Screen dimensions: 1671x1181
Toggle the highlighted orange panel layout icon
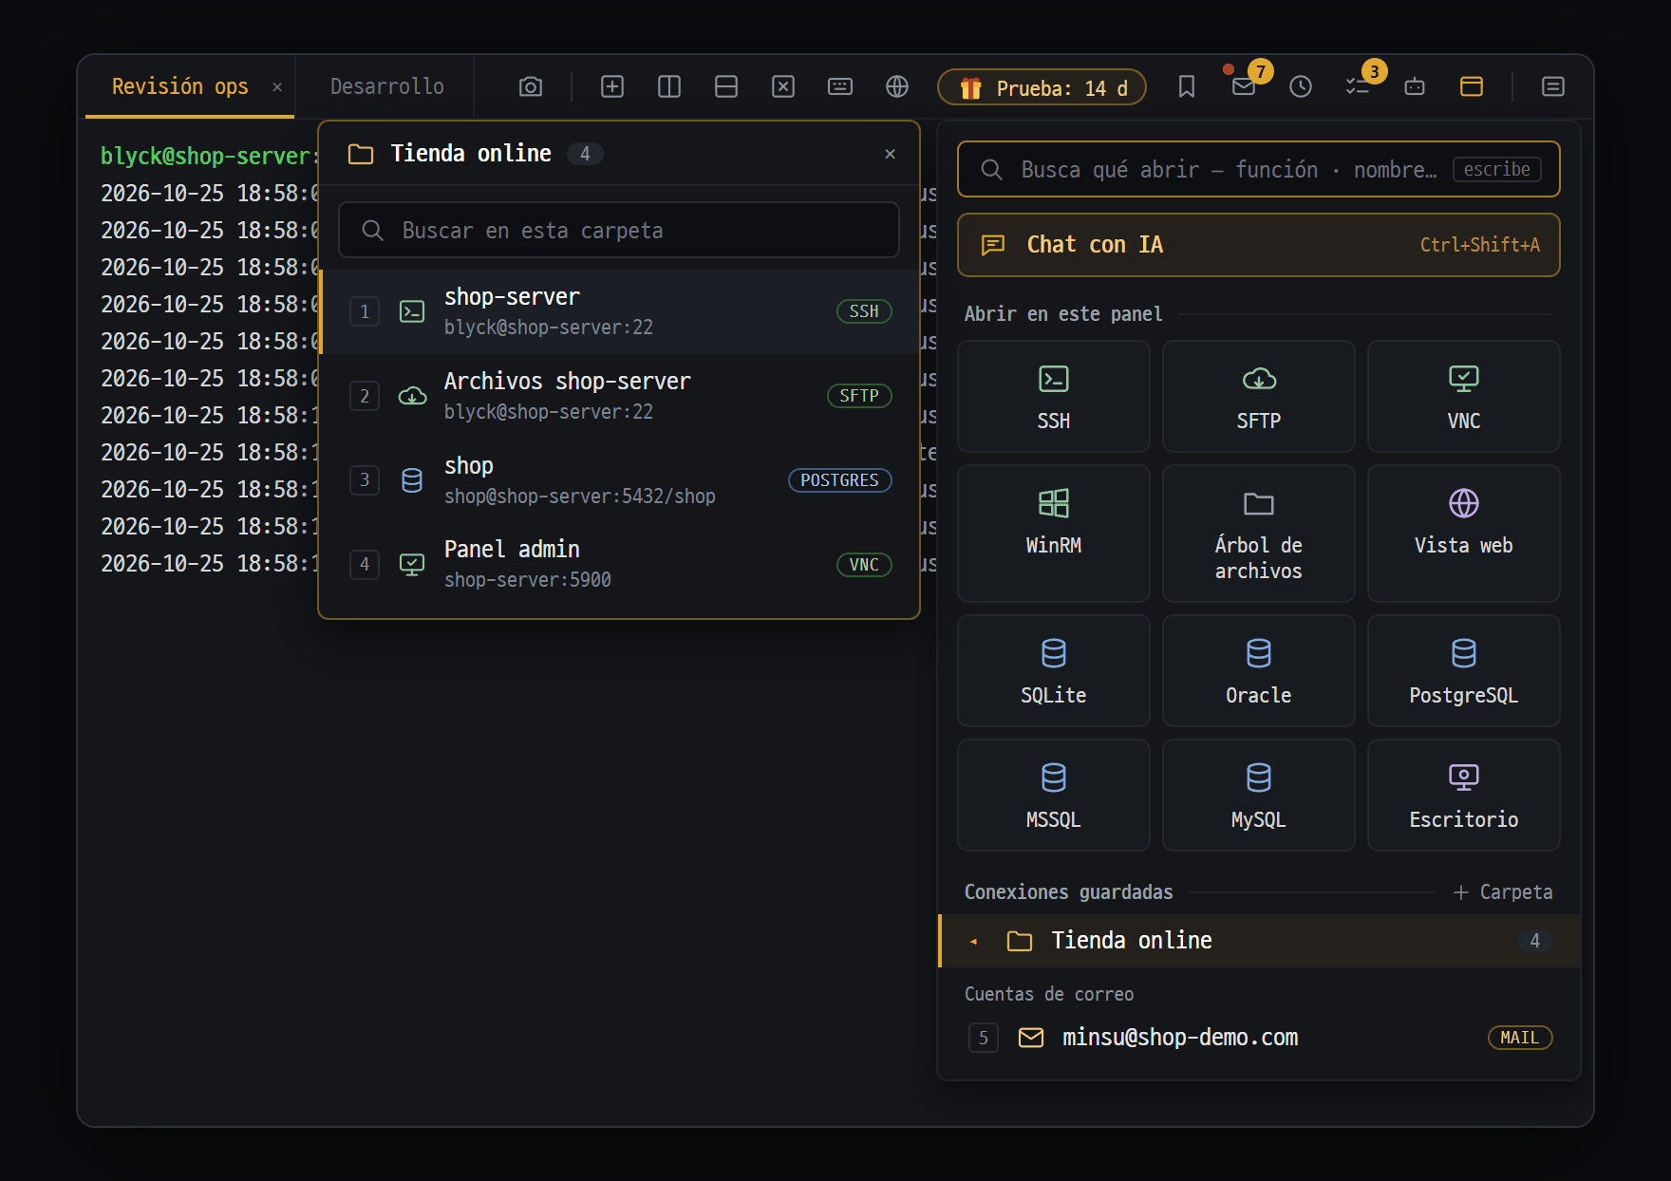click(1472, 87)
